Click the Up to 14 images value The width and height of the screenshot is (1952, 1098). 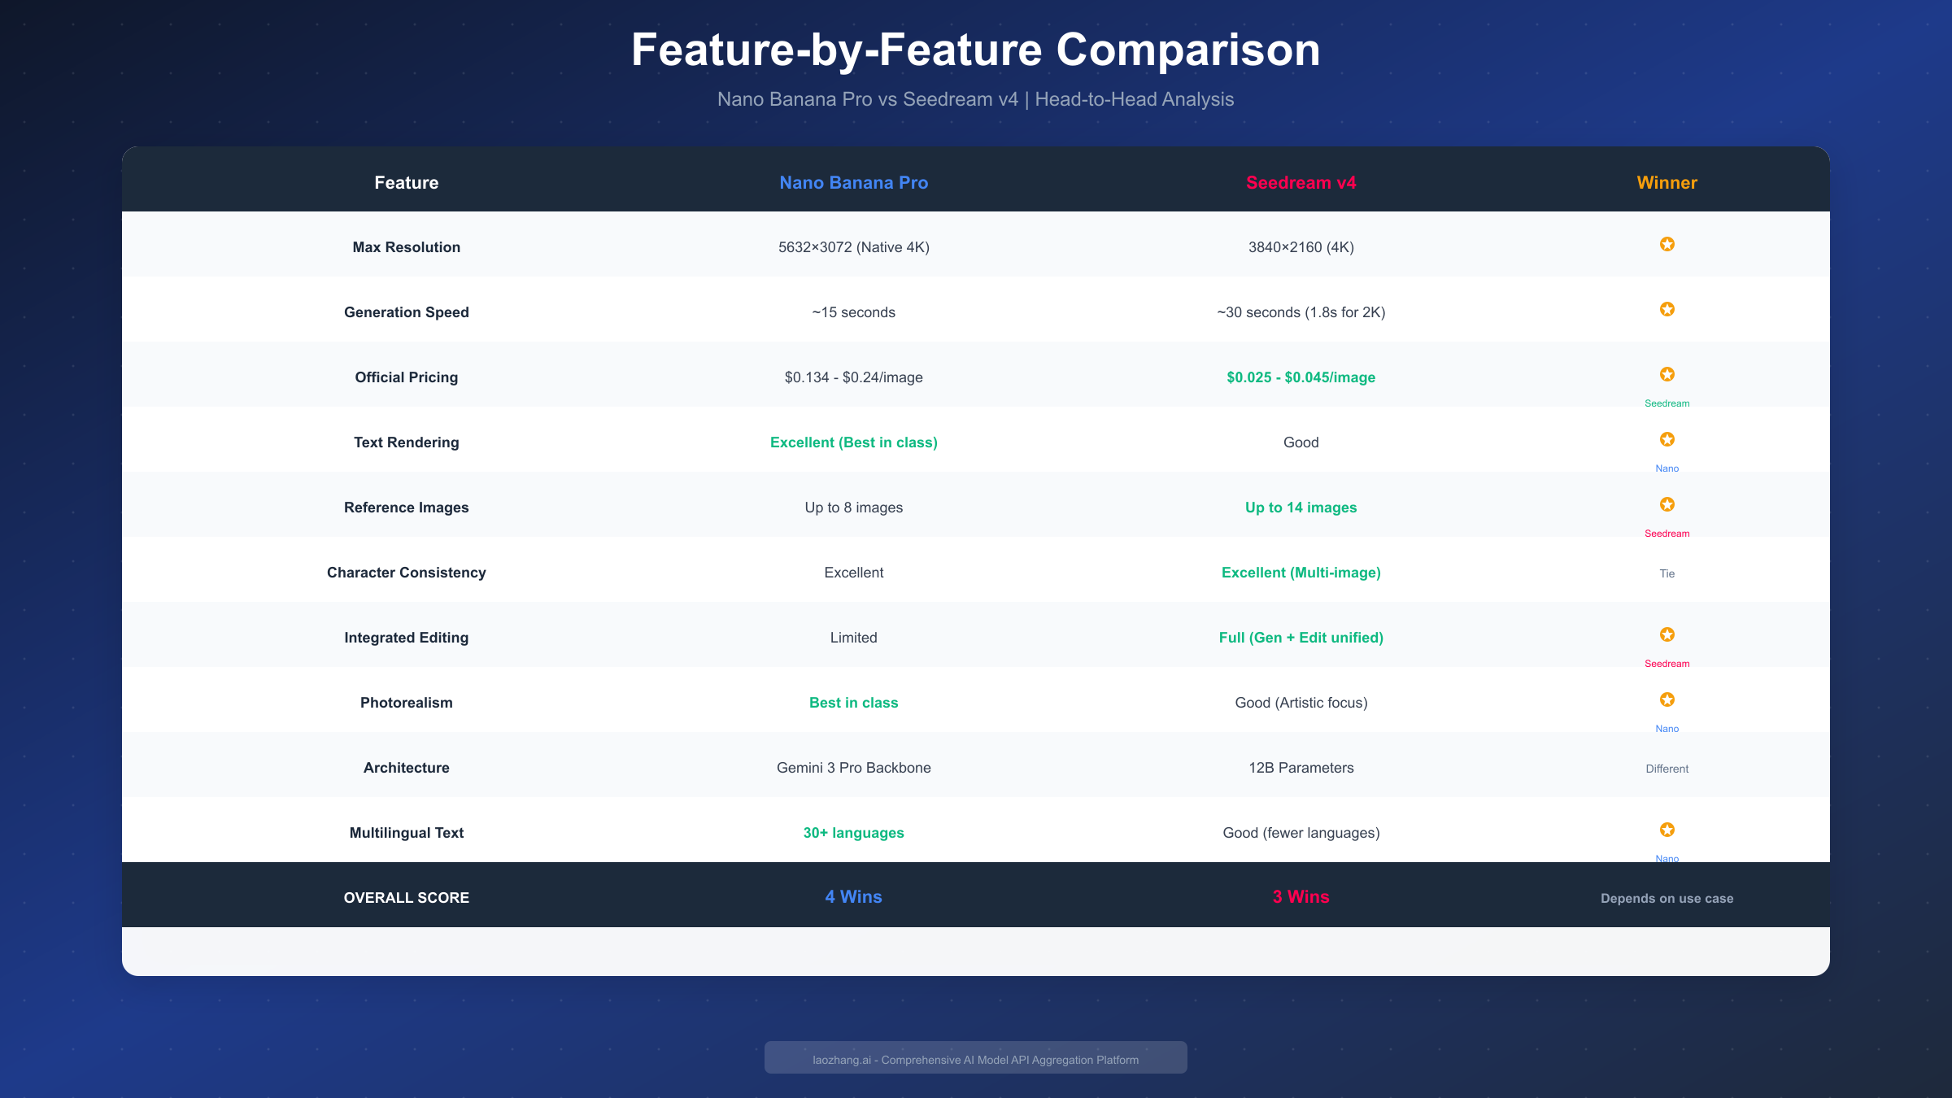1301,508
